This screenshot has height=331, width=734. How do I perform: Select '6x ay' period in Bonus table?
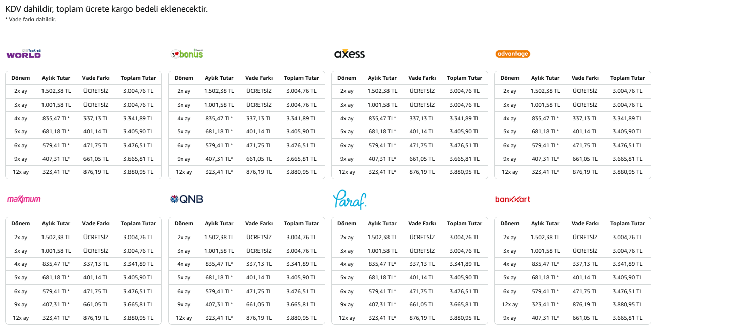pyautogui.click(x=184, y=145)
